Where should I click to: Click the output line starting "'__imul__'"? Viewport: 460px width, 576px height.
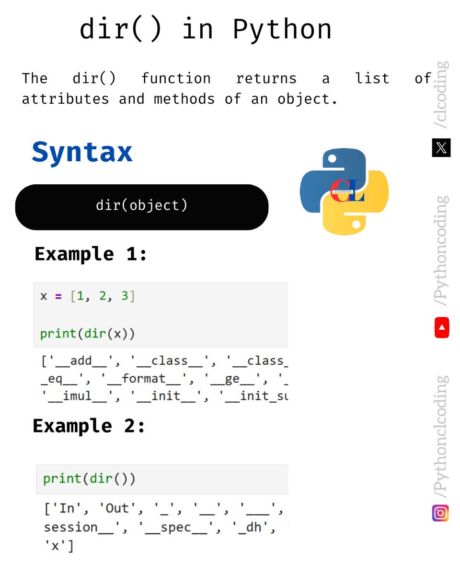point(164,397)
